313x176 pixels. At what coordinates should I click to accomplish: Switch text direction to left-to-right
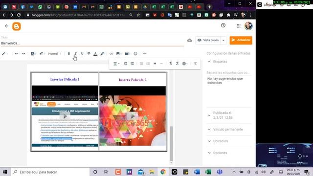click(x=171, y=64)
